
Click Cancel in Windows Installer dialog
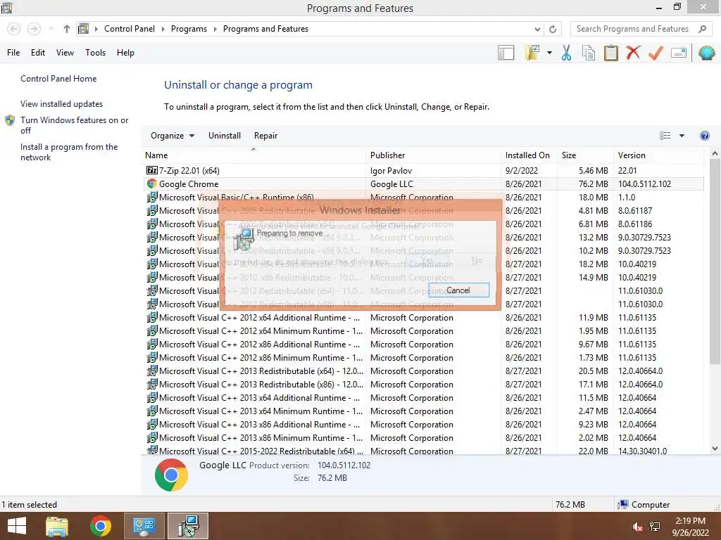pyautogui.click(x=458, y=290)
